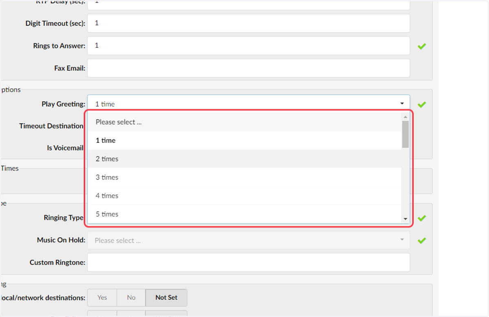Viewport: 489px width, 317px height.
Task: Click green checkmark beside Ringing Type
Action: 422,218
